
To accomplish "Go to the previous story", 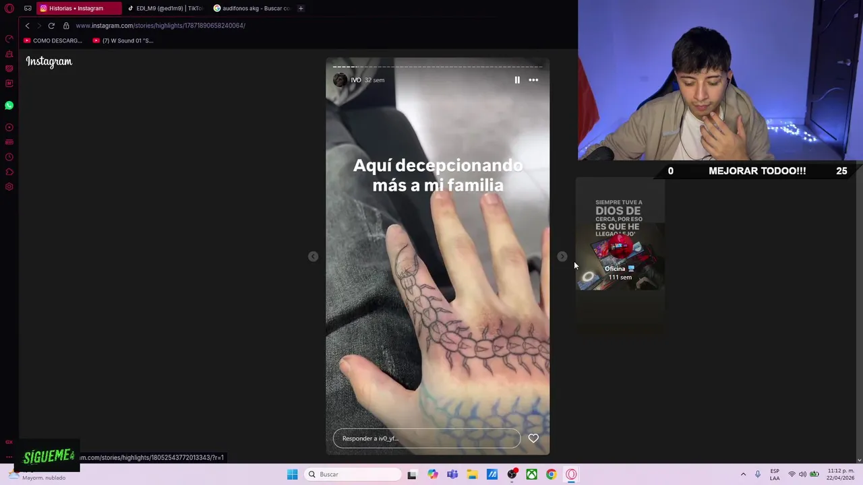I will [313, 257].
